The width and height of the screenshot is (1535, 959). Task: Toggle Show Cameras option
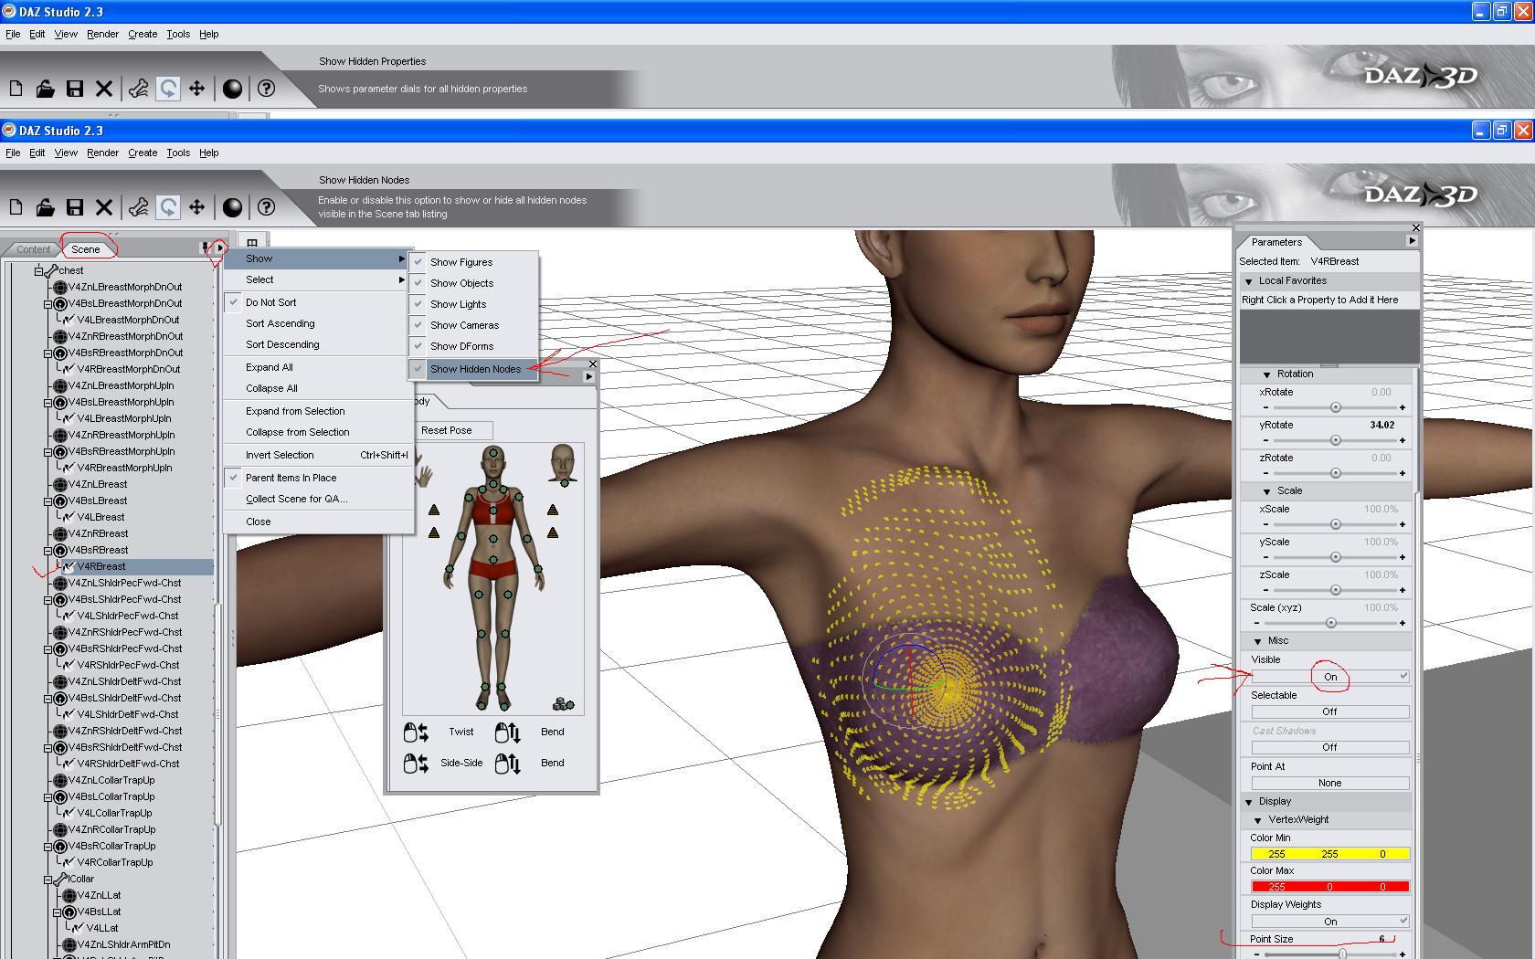[474, 325]
